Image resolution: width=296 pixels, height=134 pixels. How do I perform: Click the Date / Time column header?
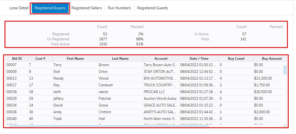click(x=199, y=59)
